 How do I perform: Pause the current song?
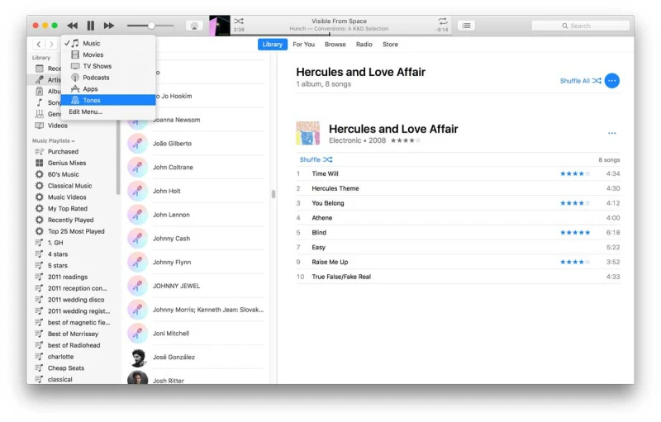coord(91,26)
